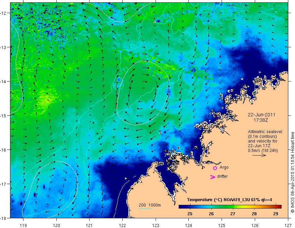Click the 25 label under the colorbar
This screenshot has width=295, height=228.
pos(190,214)
